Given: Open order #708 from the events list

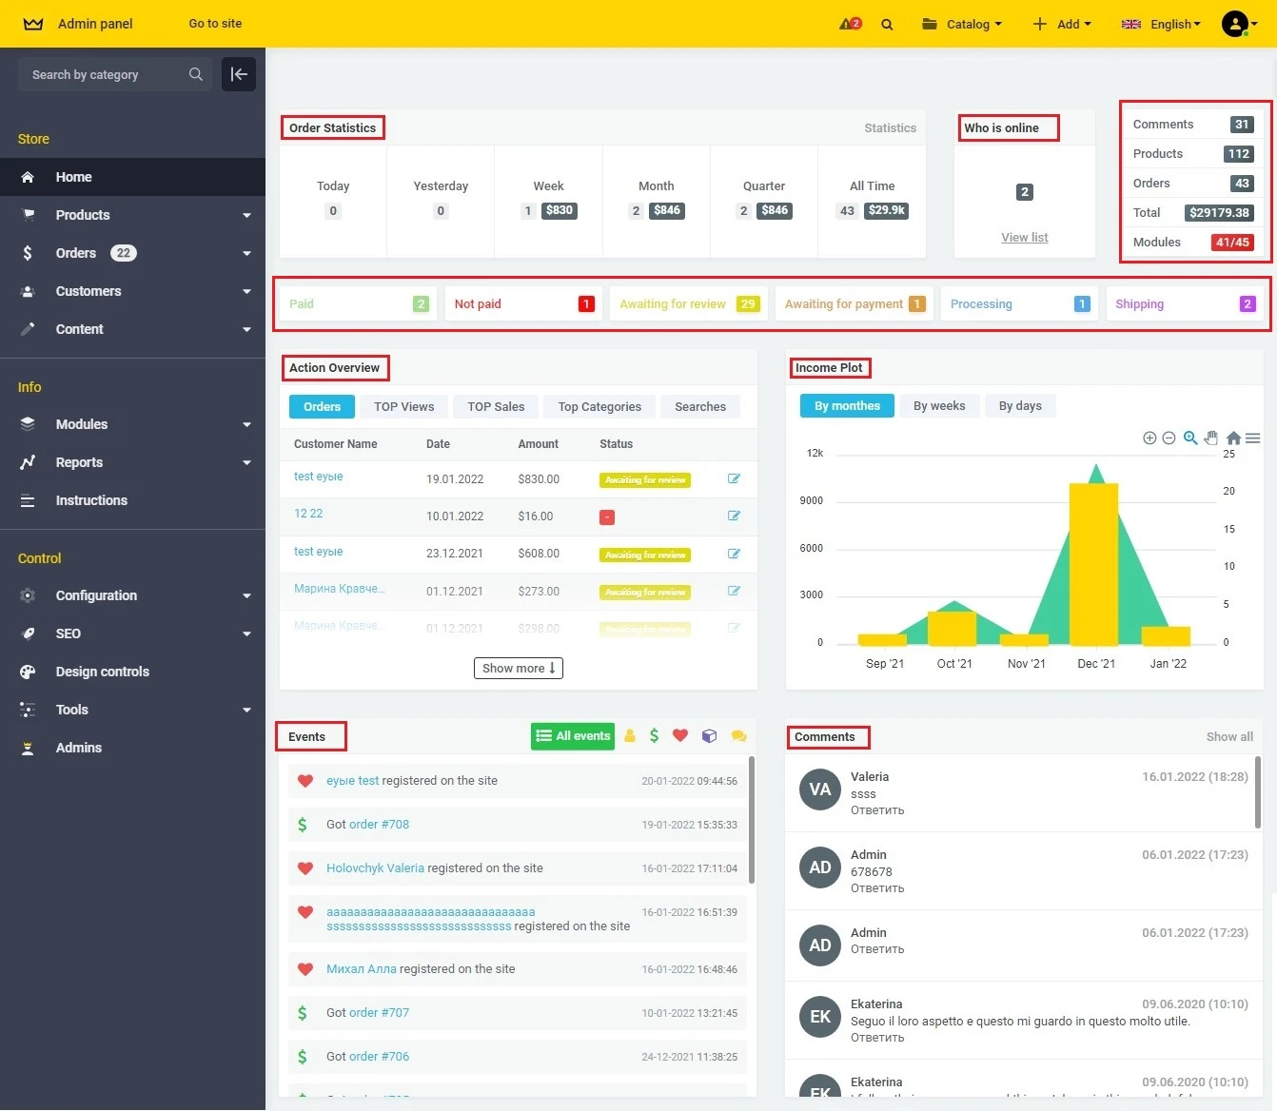Looking at the screenshot, I should click(x=379, y=824).
